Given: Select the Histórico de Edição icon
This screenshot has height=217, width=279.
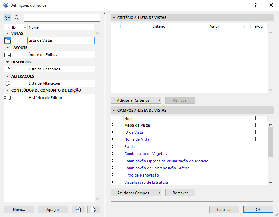Looking at the screenshot, I should [x=7, y=98].
